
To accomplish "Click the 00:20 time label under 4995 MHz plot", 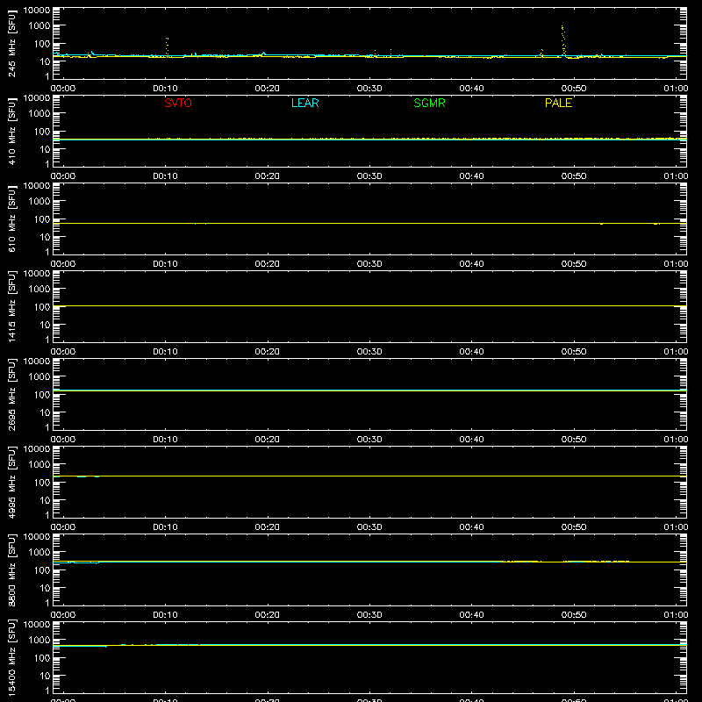I will coord(268,527).
